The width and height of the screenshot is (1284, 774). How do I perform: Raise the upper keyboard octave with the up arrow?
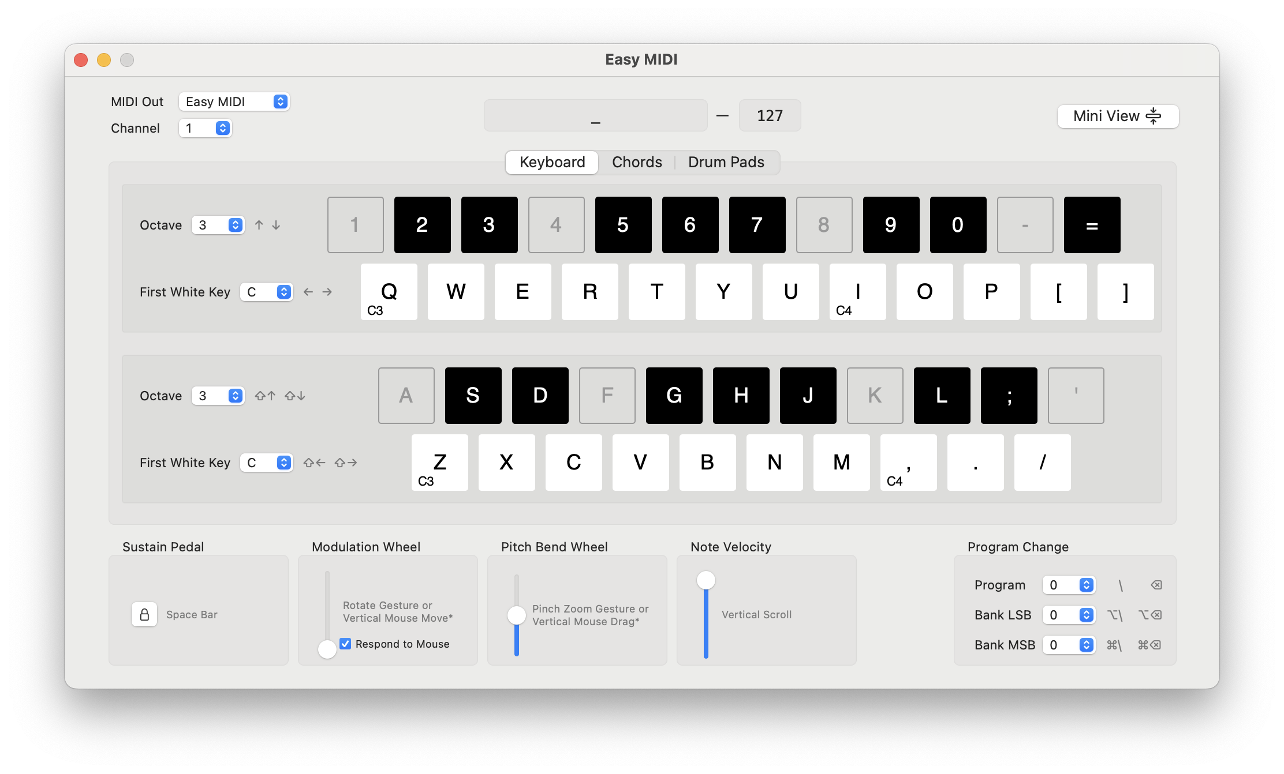259,226
